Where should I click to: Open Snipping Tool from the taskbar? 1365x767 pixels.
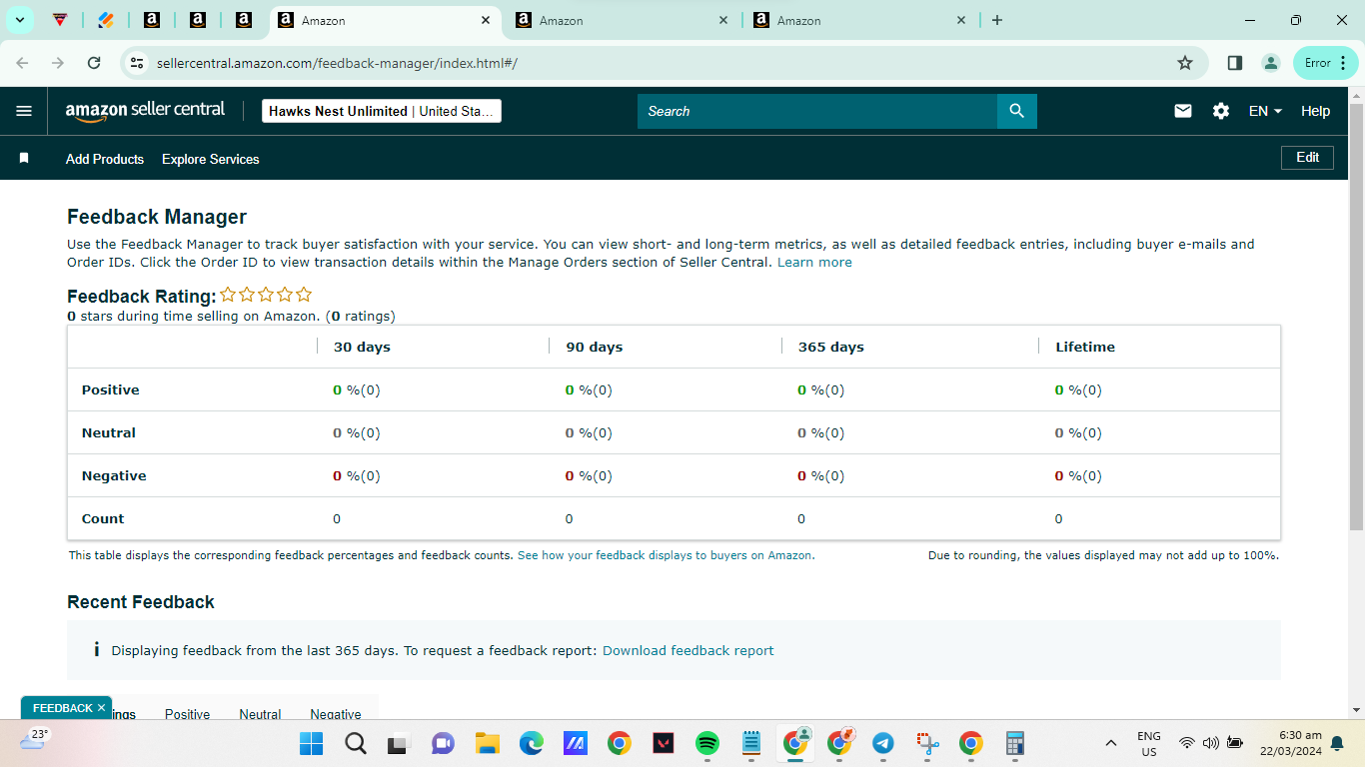tap(927, 743)
